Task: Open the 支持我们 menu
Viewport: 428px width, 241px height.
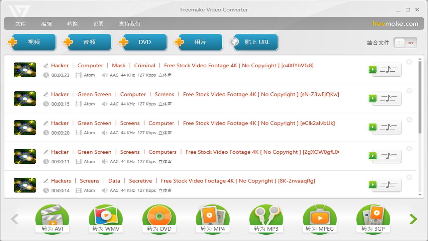Action: [130, 24]
